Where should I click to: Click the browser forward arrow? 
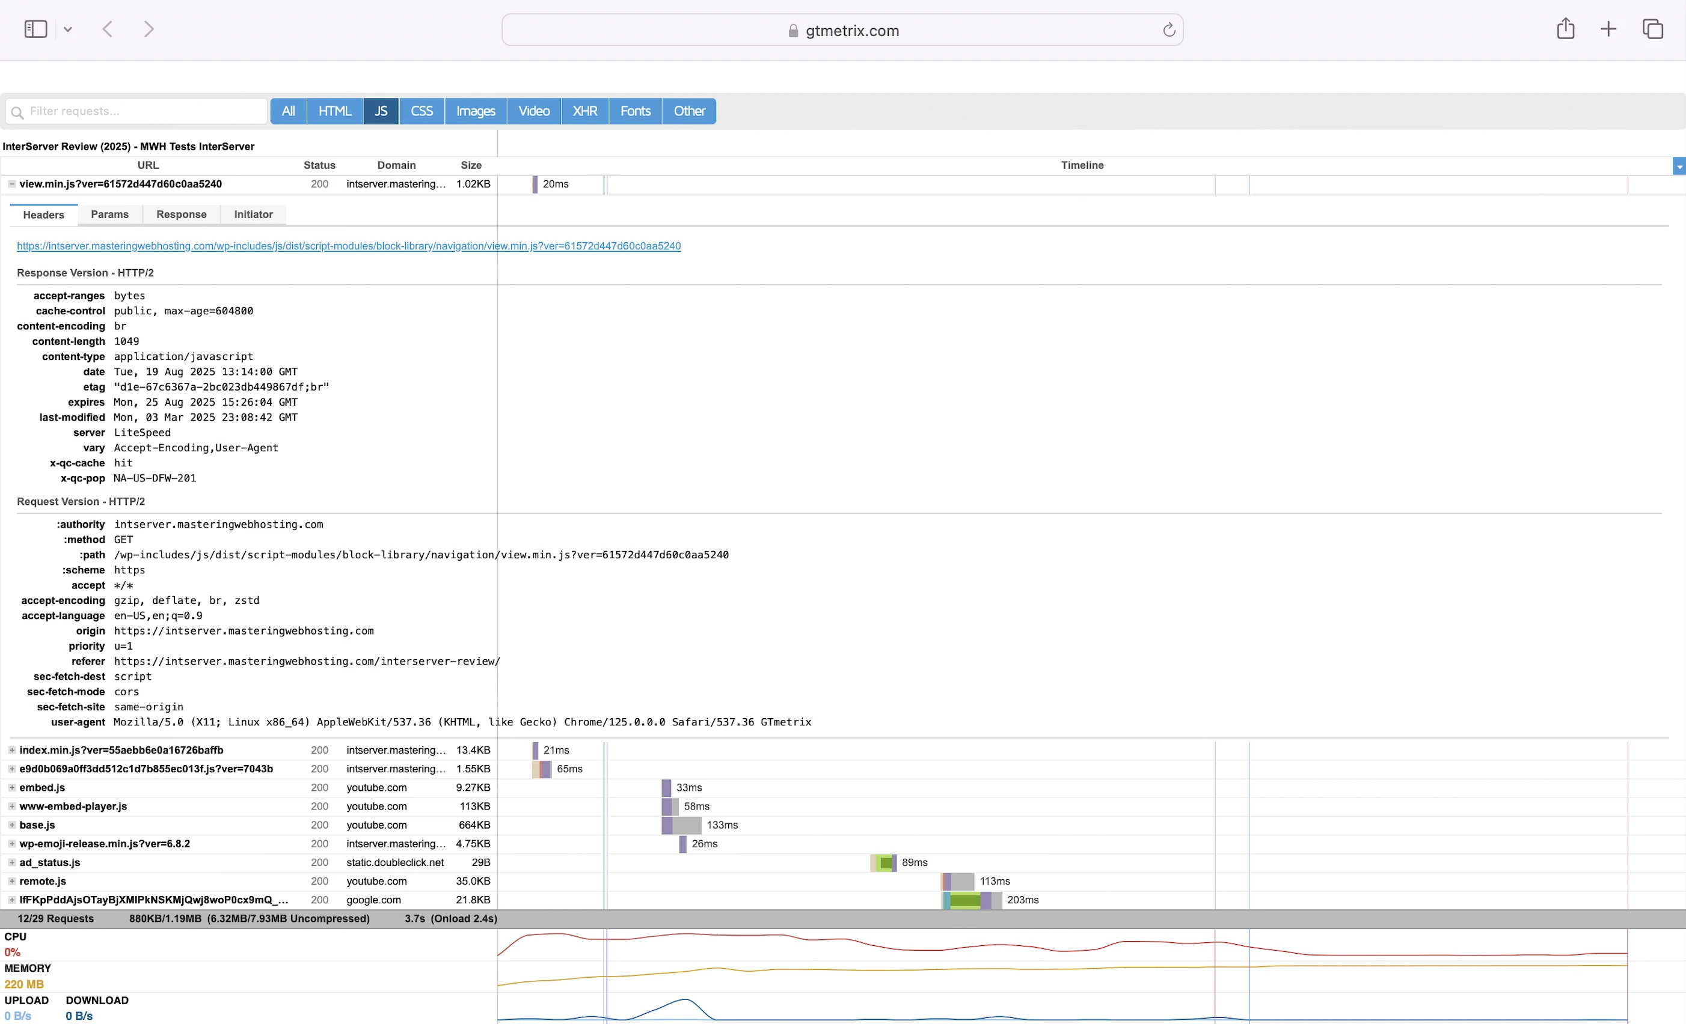(149, 29)
